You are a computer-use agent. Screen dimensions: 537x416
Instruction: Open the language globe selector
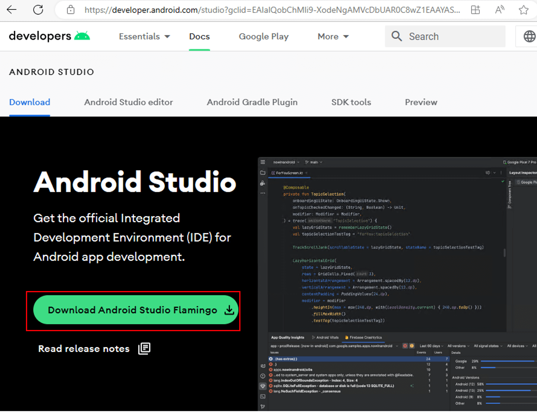[x=529, y=36]
